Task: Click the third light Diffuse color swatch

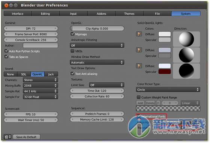Action: click(165, 66)
